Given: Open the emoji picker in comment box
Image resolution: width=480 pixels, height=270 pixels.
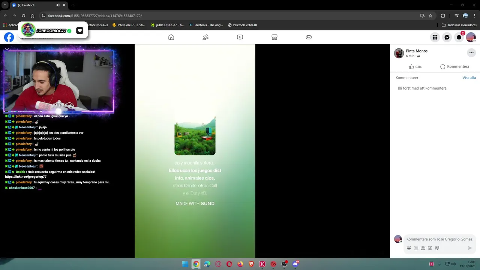Looking at the screenshot, I should coord(416,248).
